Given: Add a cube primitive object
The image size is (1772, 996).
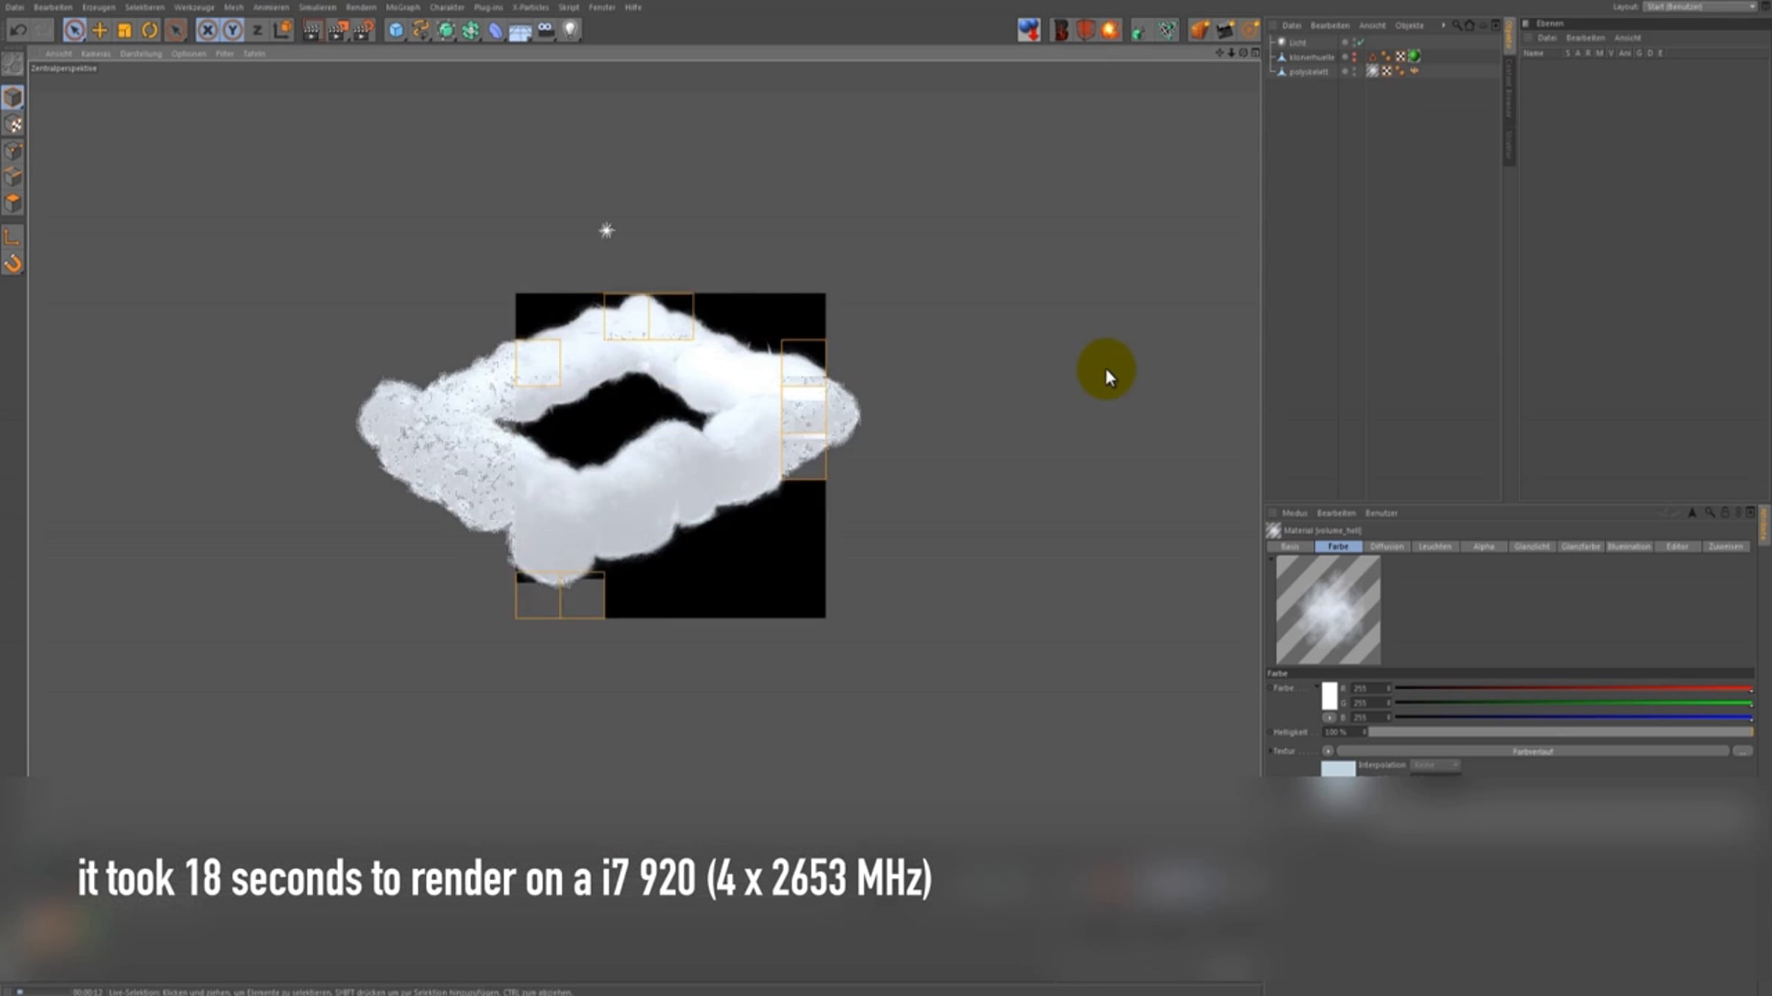Looking at the screenshot, I should (396, 30).
